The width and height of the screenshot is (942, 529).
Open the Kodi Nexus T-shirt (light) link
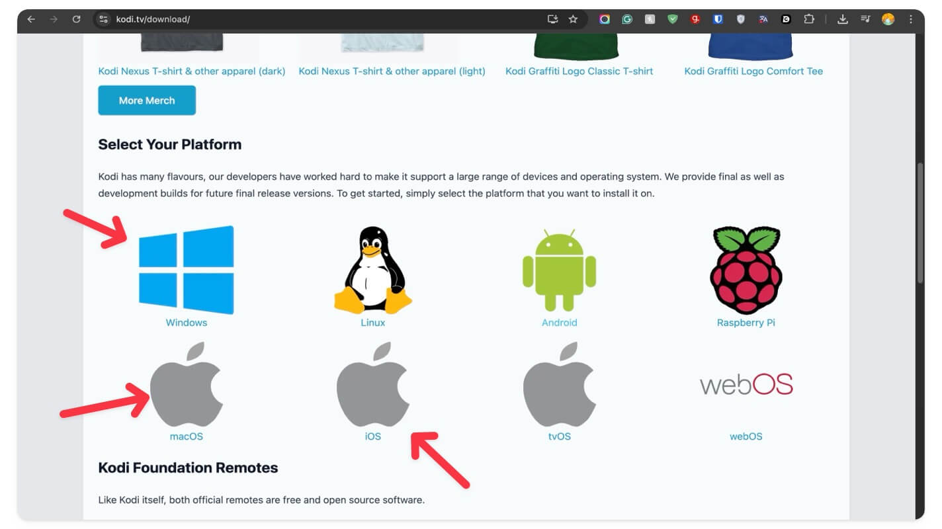click(x=392, y=71)
